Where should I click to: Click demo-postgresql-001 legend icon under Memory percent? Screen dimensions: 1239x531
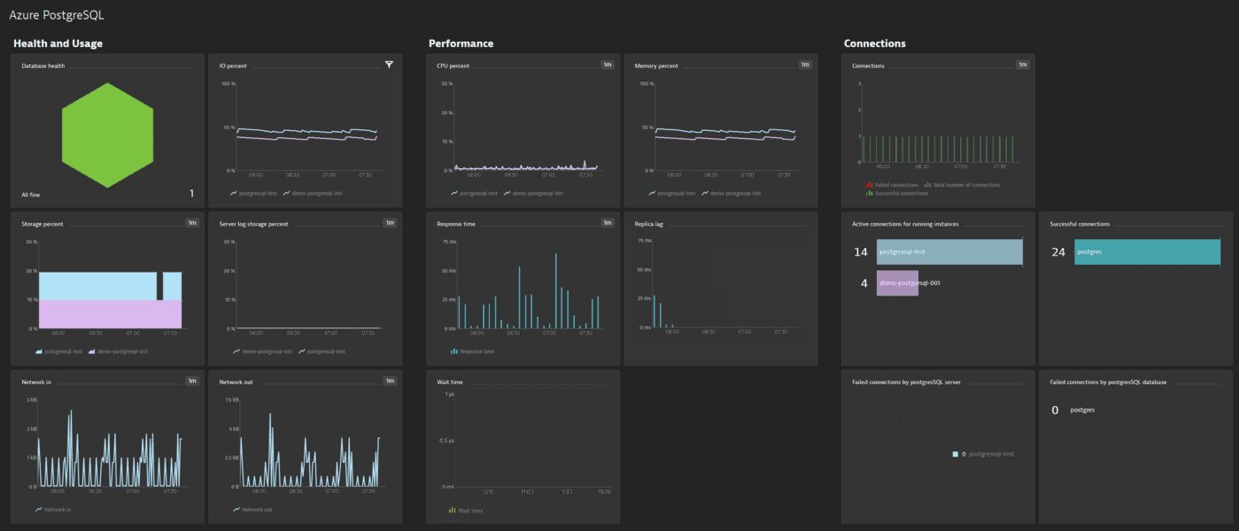(x=704, y=191)
